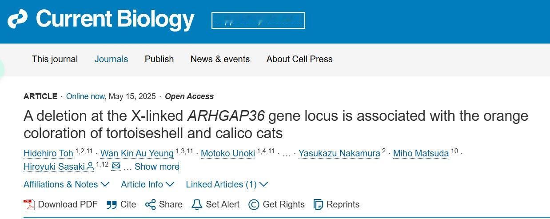
Task: Open the About Cell Press menu
Action: [299, 59]
